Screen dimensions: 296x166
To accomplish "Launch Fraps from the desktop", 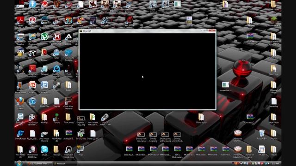I will (80, 149).
